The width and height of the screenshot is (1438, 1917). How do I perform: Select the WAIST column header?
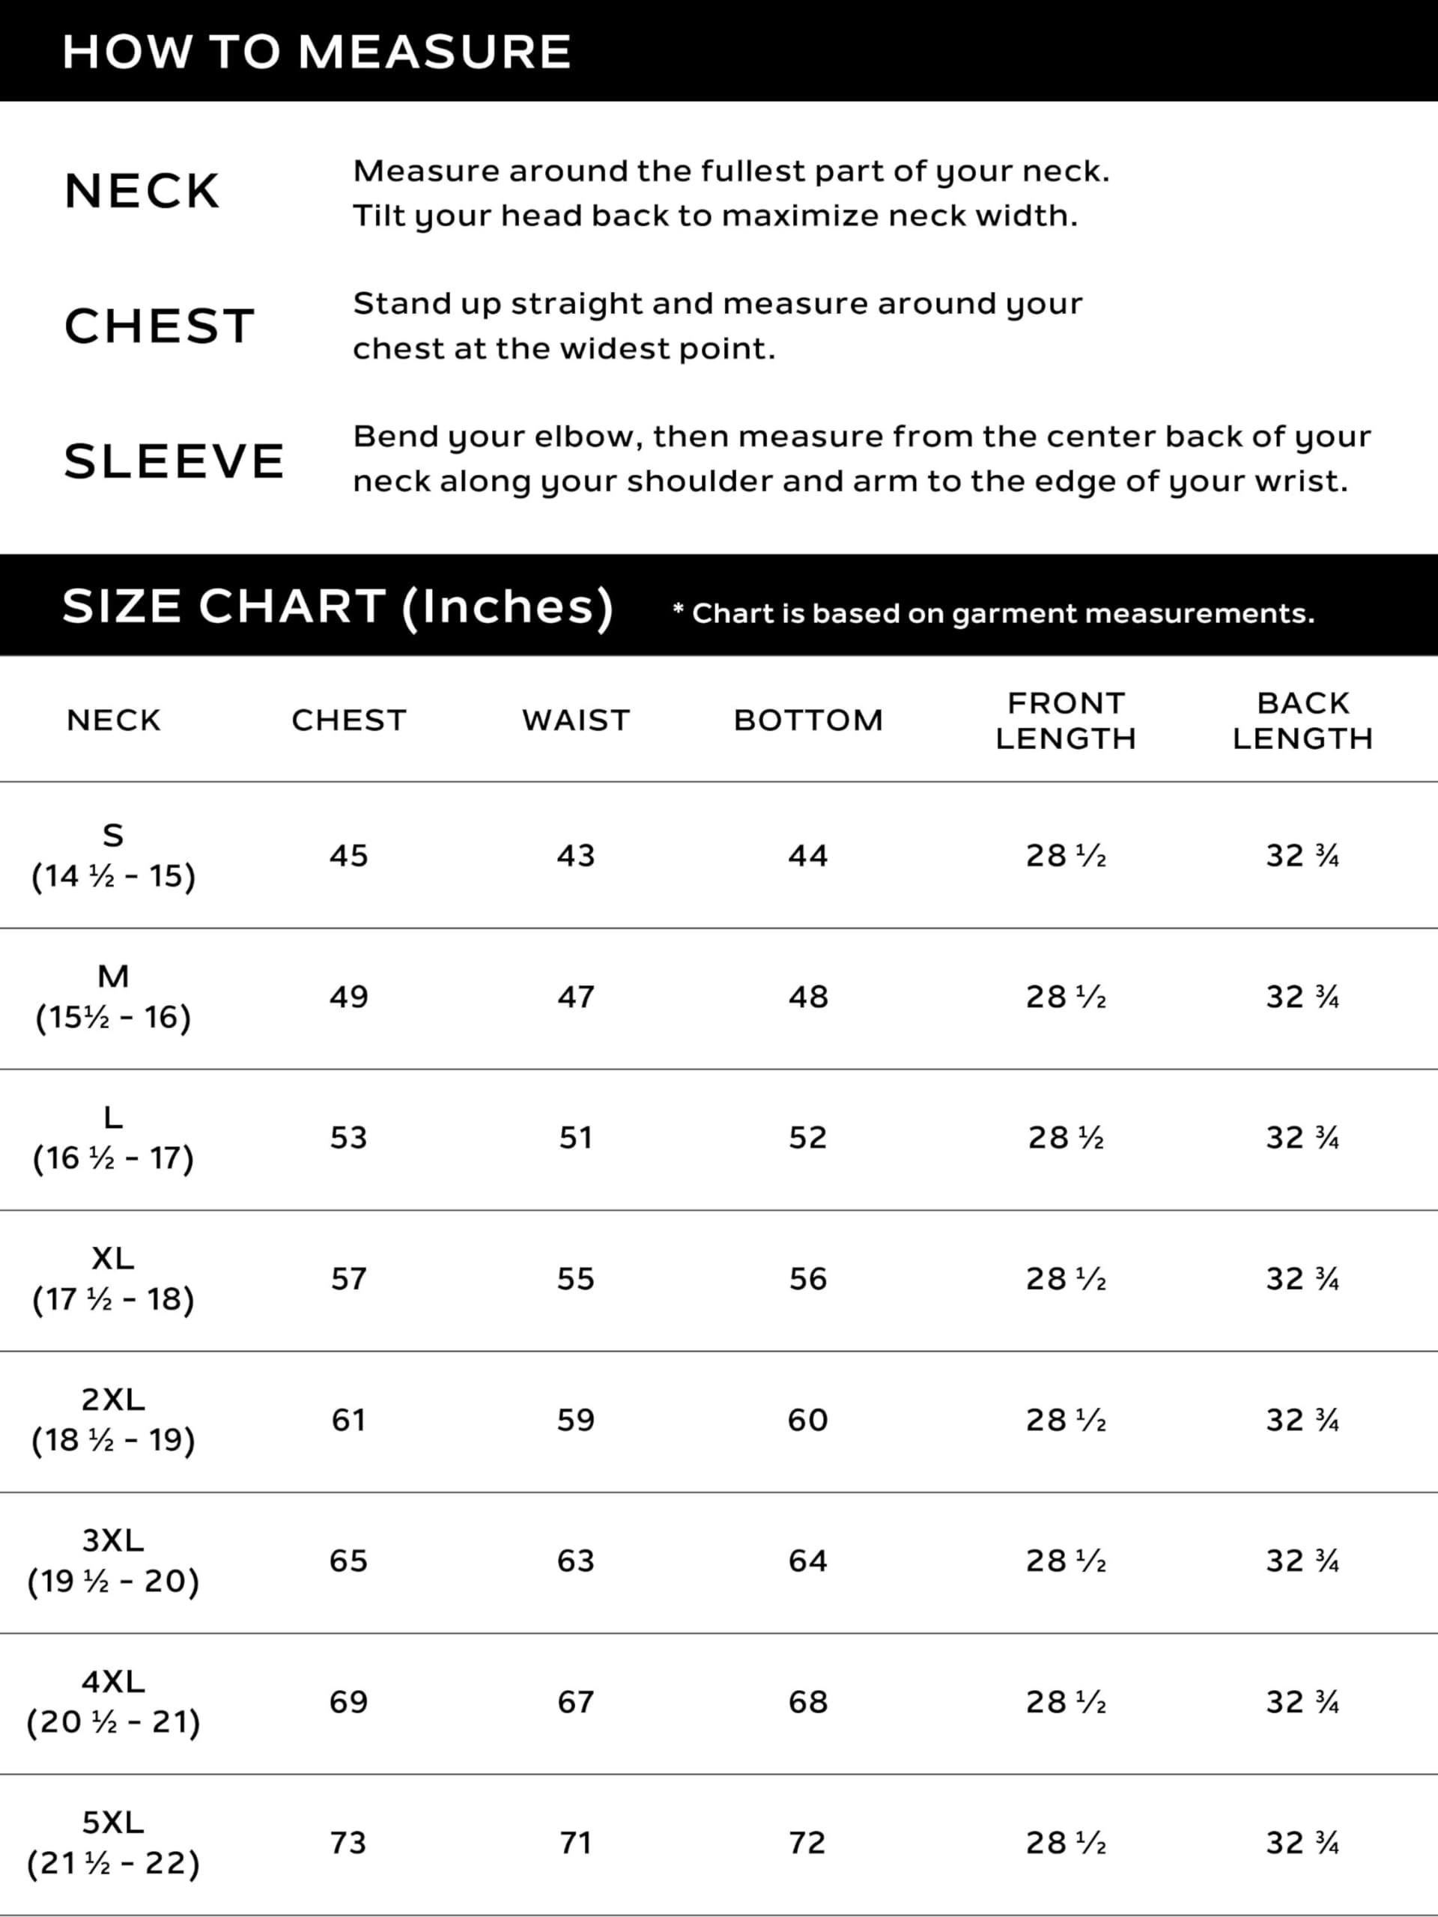(x=575, y=720)
